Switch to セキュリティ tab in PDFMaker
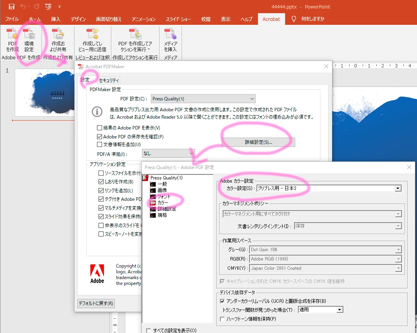417x333 pixels. (109, 80)
